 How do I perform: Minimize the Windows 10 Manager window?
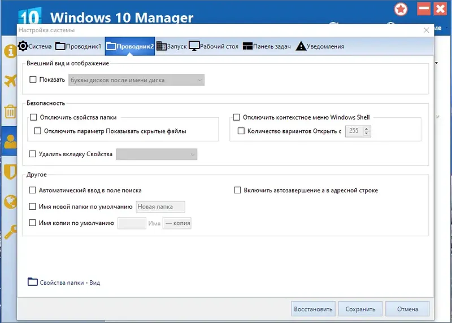pos(424,8)
